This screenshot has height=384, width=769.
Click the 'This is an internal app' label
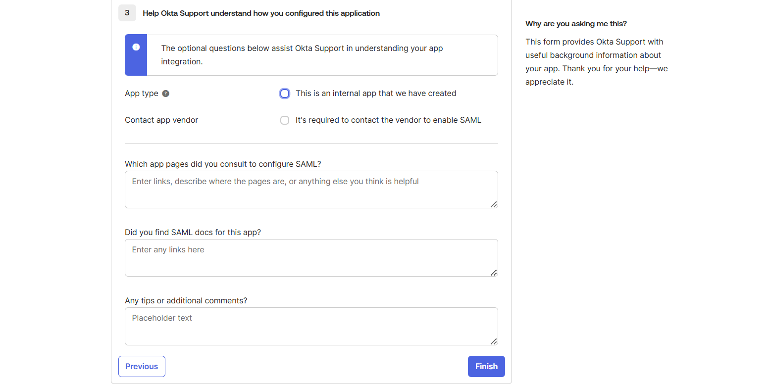(376, 94)
